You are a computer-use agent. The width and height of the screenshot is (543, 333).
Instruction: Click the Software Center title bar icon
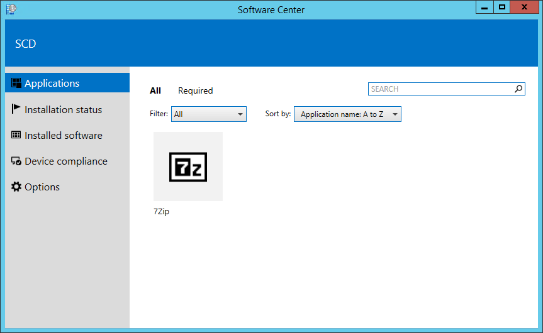pyautogui.click(x=11, y=9)
